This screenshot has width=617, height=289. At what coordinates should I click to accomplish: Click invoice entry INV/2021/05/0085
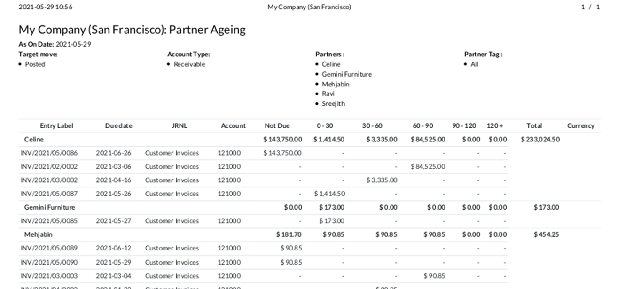click(x=49, y=221)
